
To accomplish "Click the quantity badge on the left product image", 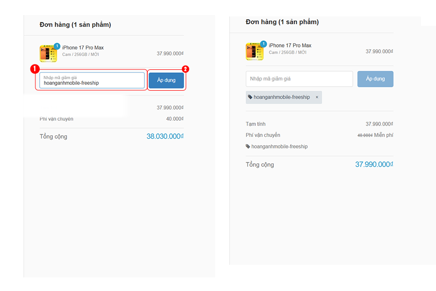I will [57, 46].
